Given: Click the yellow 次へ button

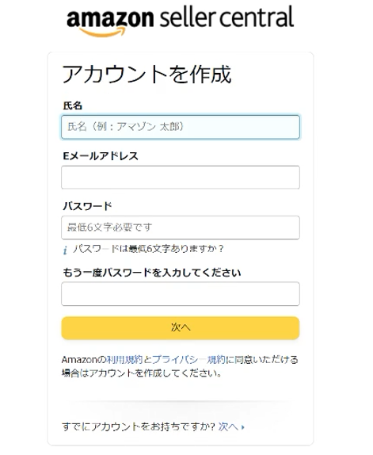Looking at the screenshot, I should pyautogui.click(x=181, y=328).
